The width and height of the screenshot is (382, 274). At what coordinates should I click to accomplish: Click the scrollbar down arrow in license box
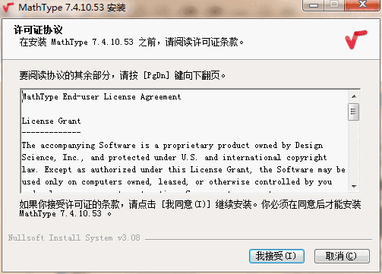pos(354,187)
